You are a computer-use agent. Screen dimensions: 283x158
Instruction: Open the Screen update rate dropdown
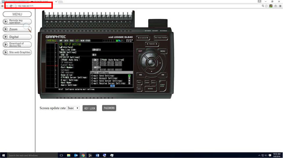click(73, 108)
